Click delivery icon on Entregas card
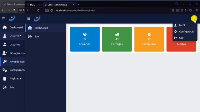This screenshot has height=112, width=200. click(x=117, y=35)
